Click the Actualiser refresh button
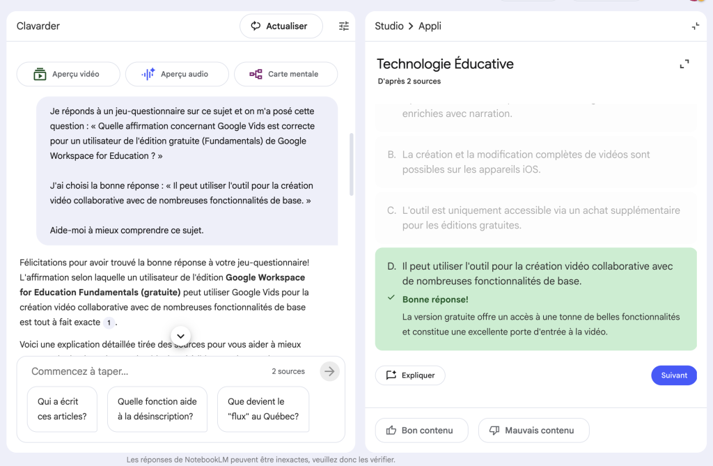The height and width of the screenshot is (466, 713). click(x=281, y=26)
